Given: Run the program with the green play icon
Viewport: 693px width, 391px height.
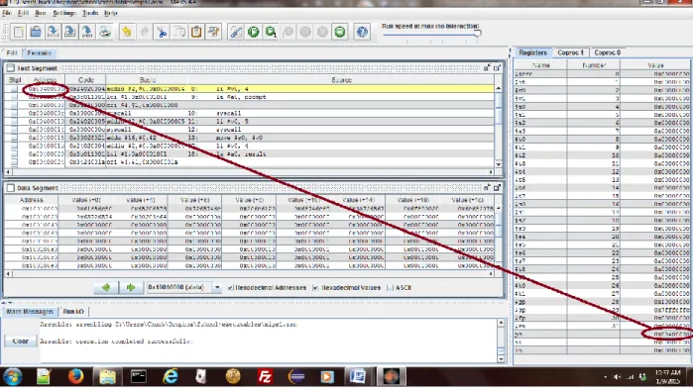Looking at the screenshot, I should pos(253,32).
